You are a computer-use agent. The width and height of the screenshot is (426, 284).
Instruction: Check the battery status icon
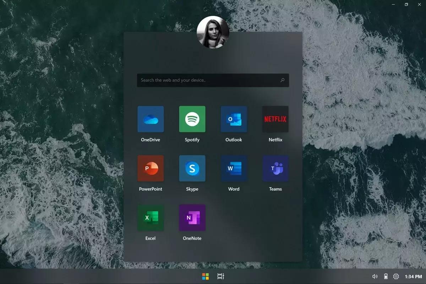pos(385,276)
